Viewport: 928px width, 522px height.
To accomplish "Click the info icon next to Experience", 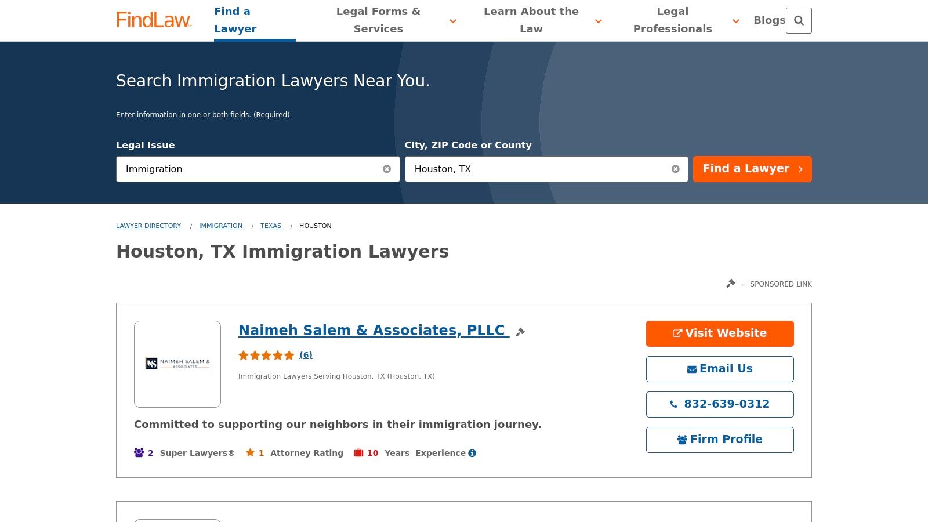I will 472,453.
